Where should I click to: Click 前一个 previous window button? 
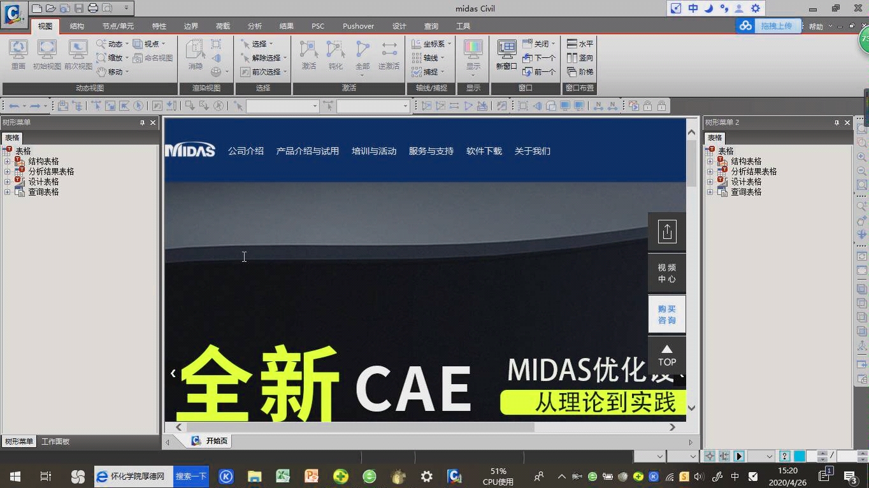(x=539, y=72)
